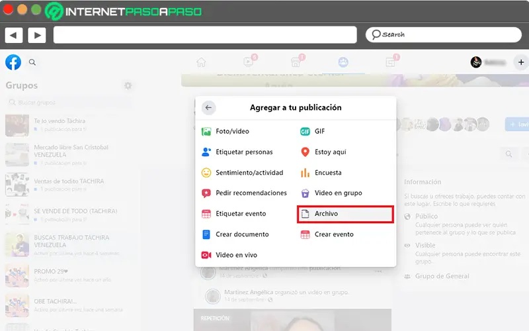The width and height of the screenshot is (529, 331).
Task: Select Etiquetar evento
Action: (233, 213)
